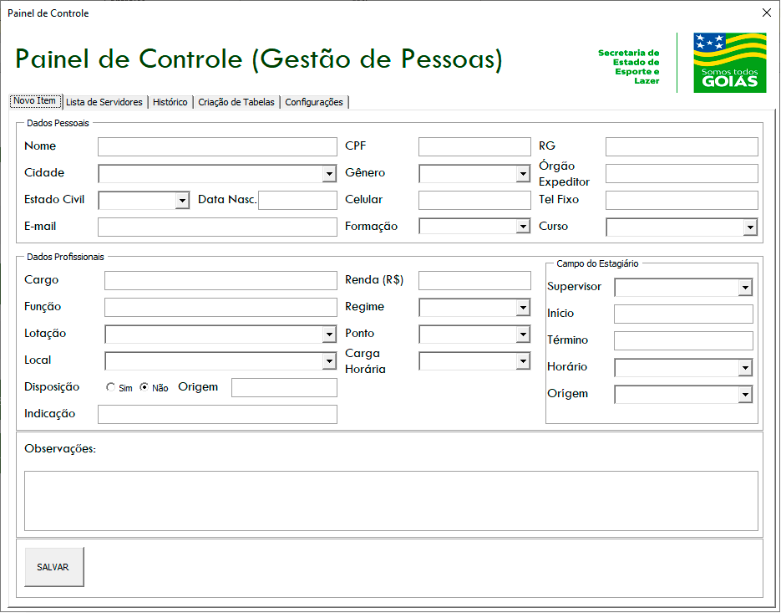Click the Nome input field

[217, 147]
